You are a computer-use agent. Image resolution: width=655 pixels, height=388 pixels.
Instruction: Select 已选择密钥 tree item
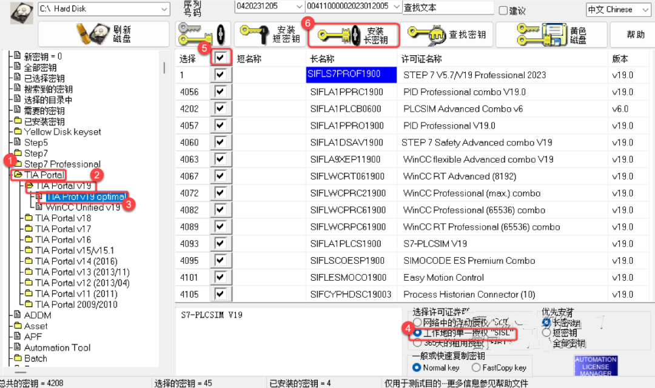click(44, 78)
